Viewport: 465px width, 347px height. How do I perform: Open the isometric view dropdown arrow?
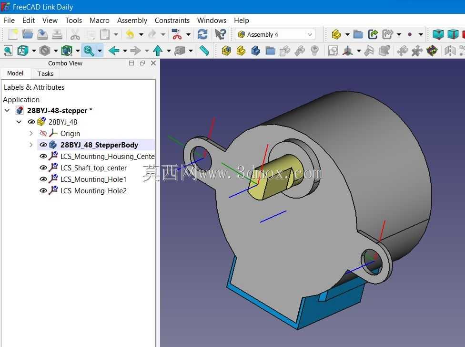(x=34, y=51)
